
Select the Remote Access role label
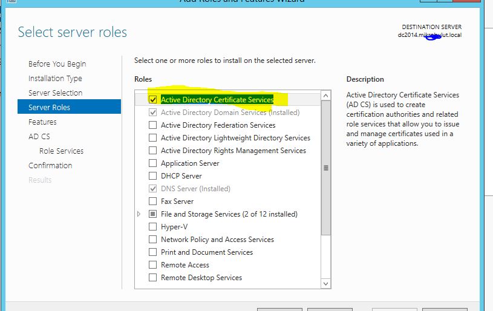[x=185, y=265]
